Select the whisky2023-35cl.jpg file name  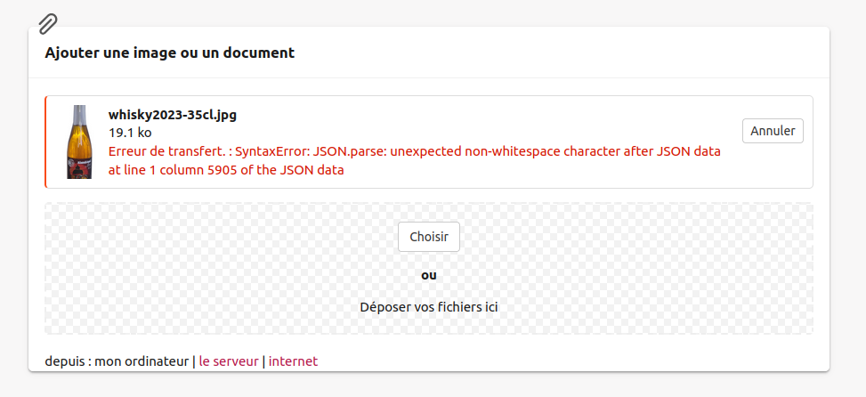(x=173, y=115)
